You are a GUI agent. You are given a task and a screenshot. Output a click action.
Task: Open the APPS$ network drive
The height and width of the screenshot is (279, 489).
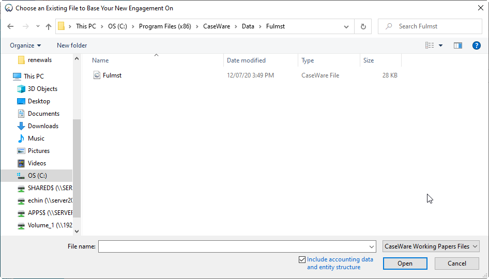(44, 213)
